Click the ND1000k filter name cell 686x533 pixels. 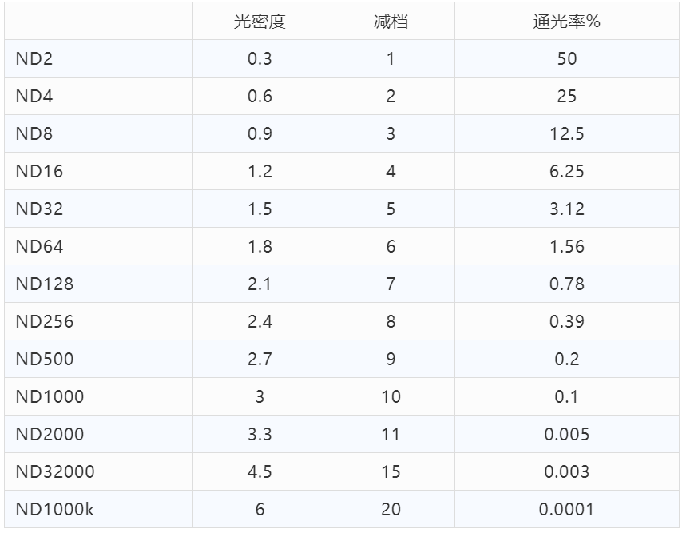coord(54,510)
